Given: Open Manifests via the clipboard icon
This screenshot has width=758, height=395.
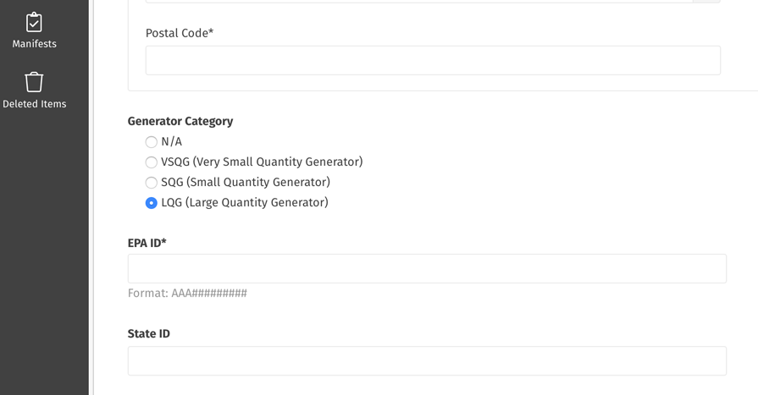Looking at the screenshot, I should (34, 22).
